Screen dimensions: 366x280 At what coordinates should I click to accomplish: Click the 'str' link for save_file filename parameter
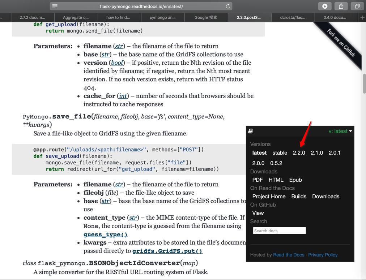click(119, 184)
